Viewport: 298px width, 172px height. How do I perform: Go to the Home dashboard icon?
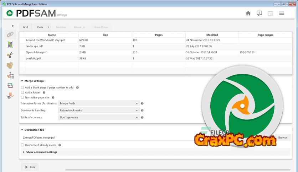(x=248, y=13)
